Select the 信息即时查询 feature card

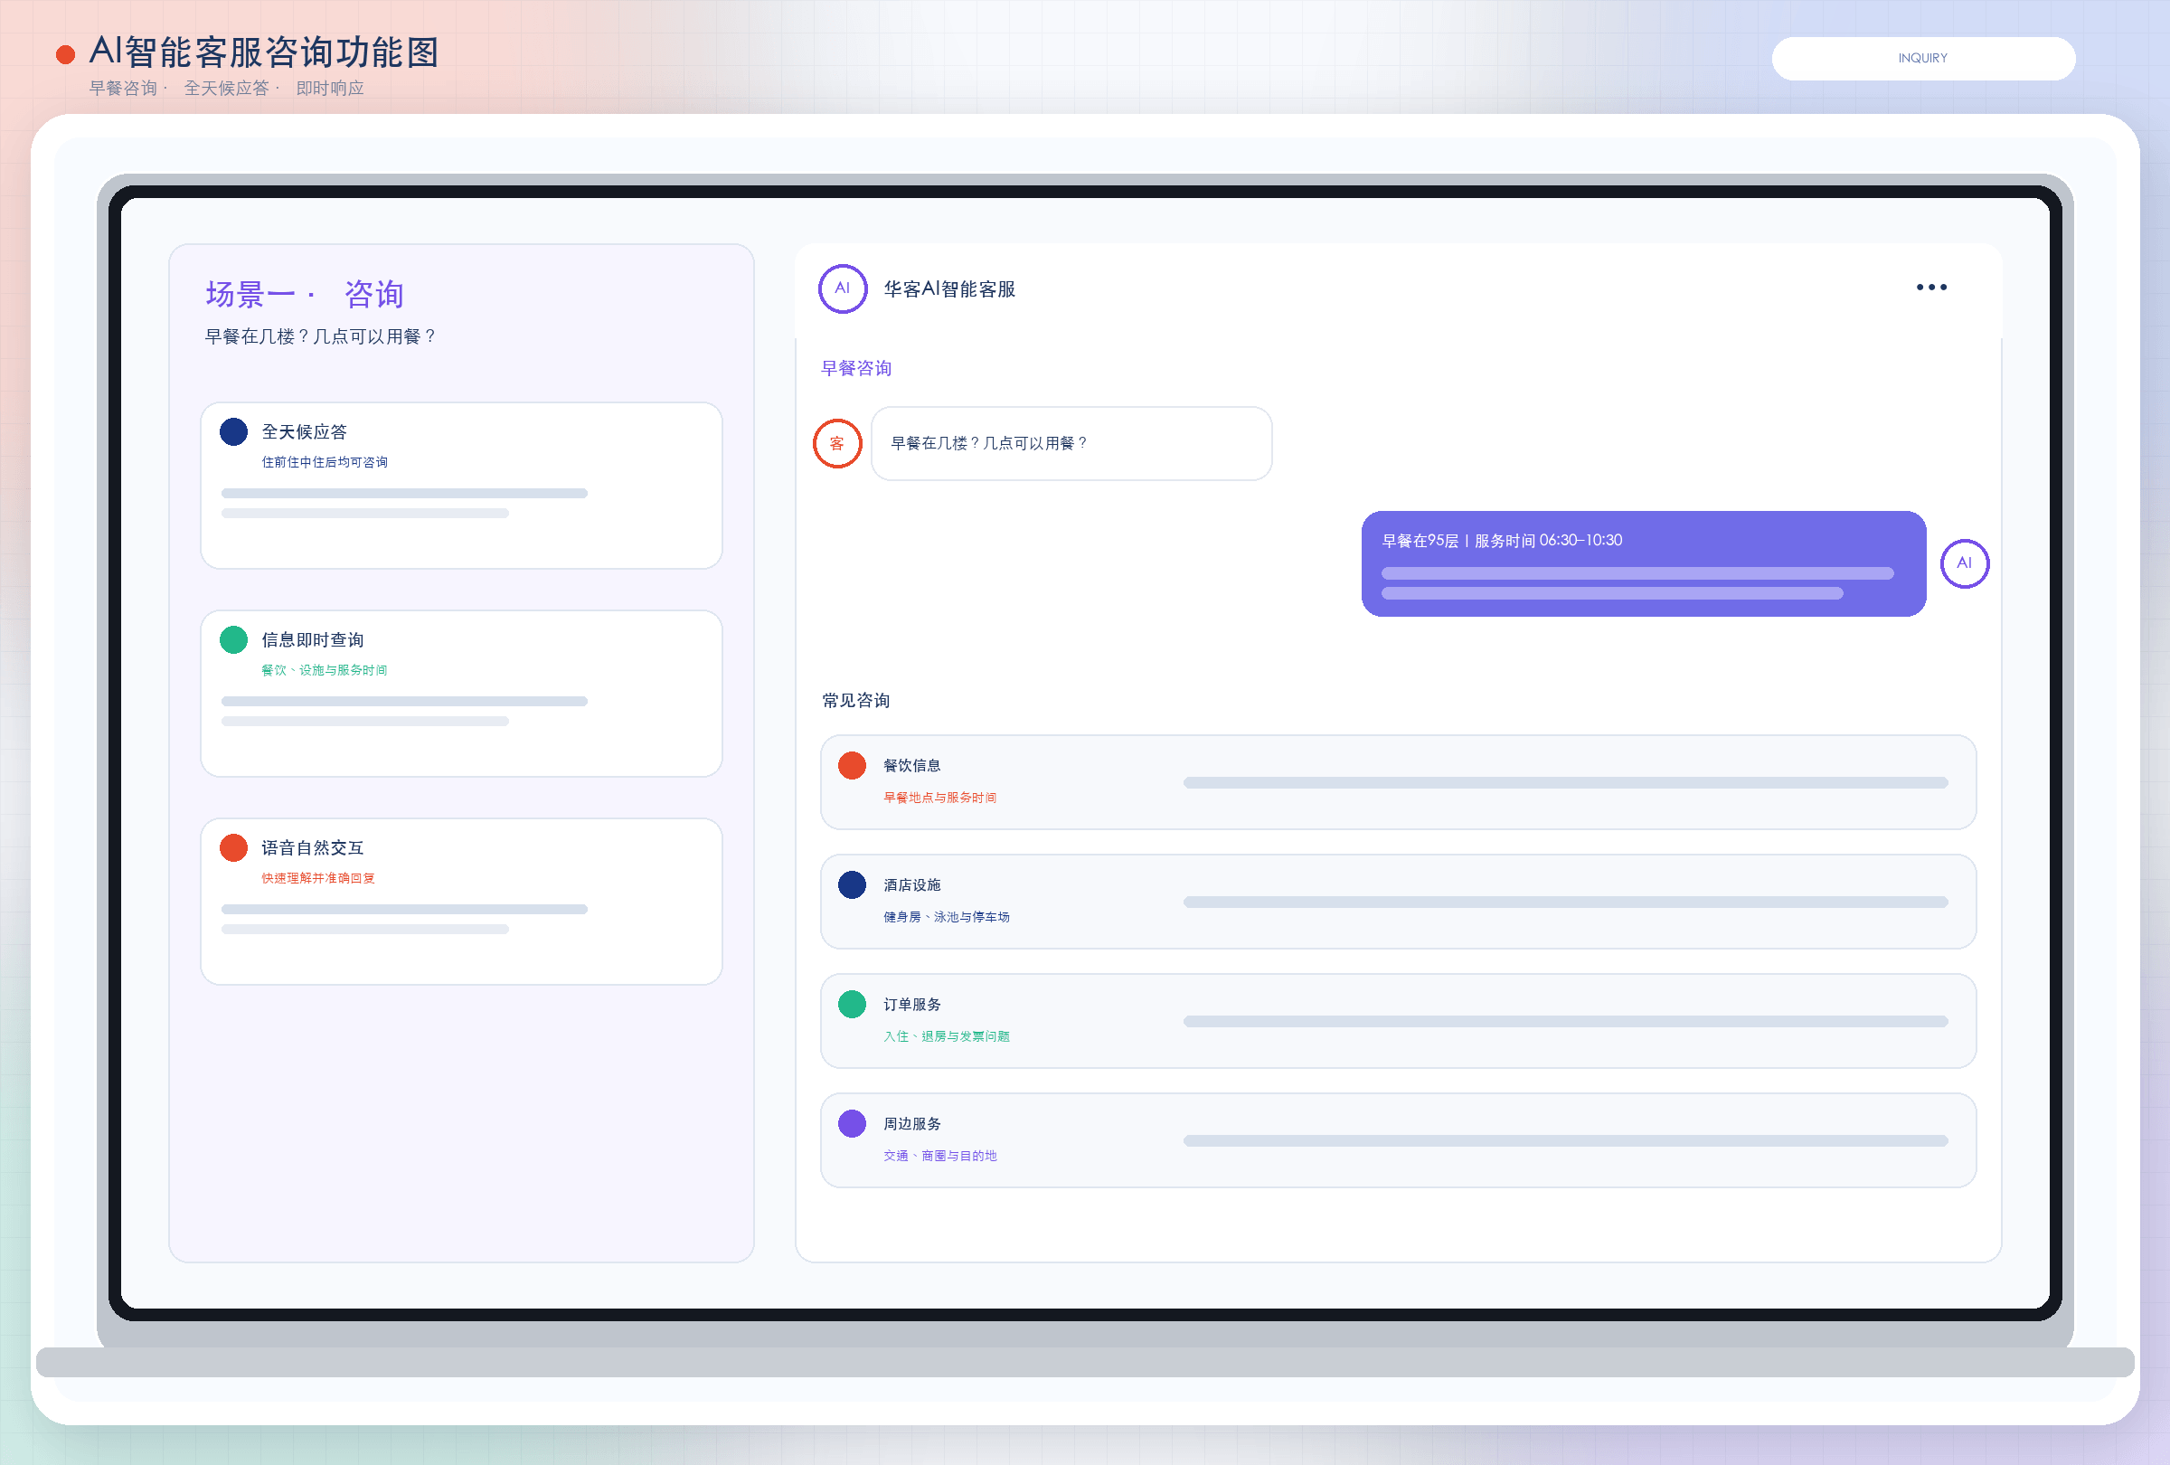461,694
